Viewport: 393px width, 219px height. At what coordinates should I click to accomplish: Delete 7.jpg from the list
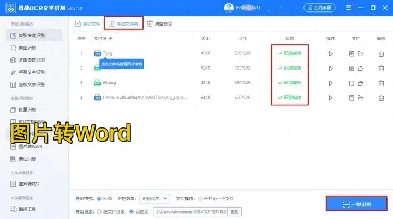(381, 53)
